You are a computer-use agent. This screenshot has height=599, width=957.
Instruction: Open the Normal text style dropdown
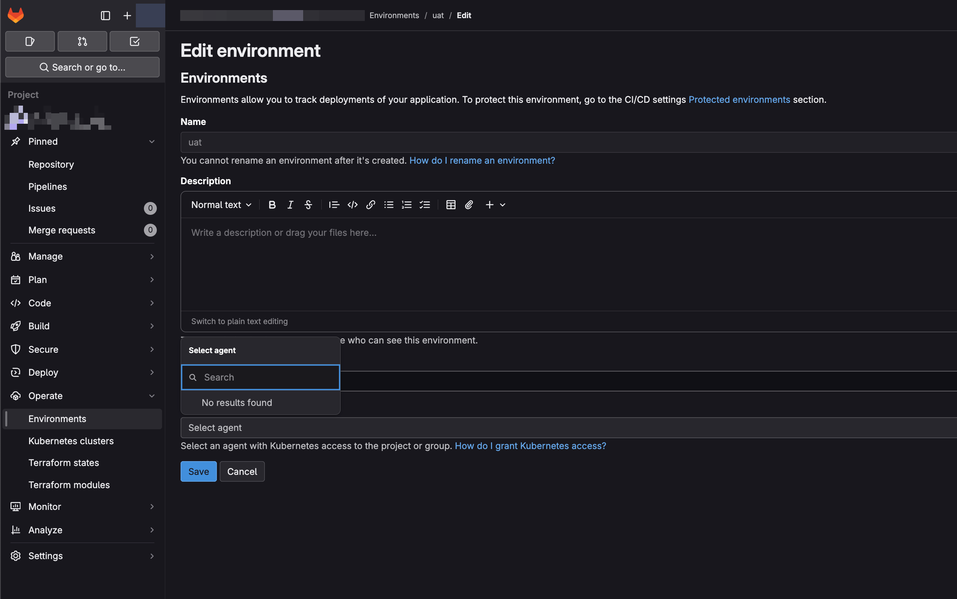pyautogui.click(x=221, y=205)
